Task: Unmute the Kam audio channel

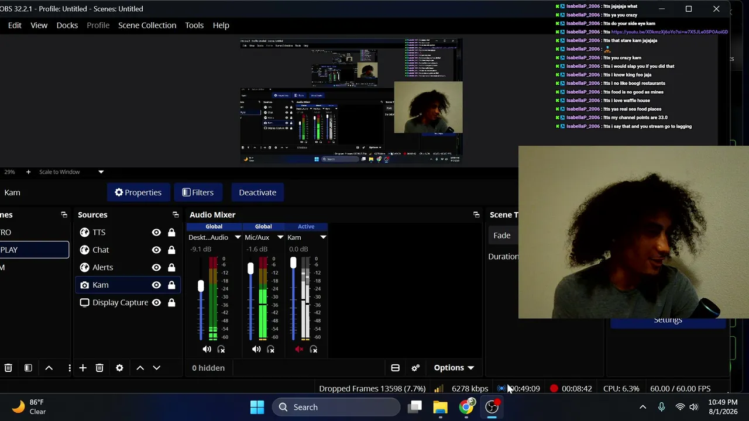Action: click(299, 349)
